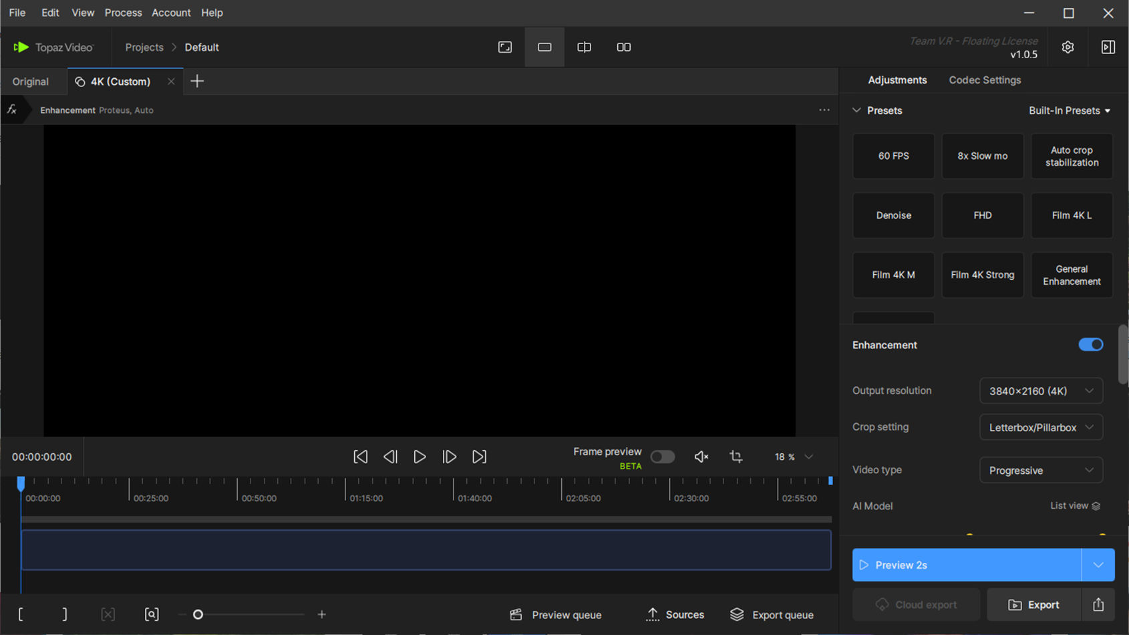Change the Crop setting dropdown
The width and height of the screenshot is (1129, 635).
[1040, 427]
